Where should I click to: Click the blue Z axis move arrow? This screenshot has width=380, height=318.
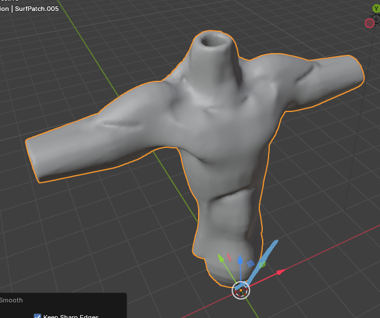240,259
